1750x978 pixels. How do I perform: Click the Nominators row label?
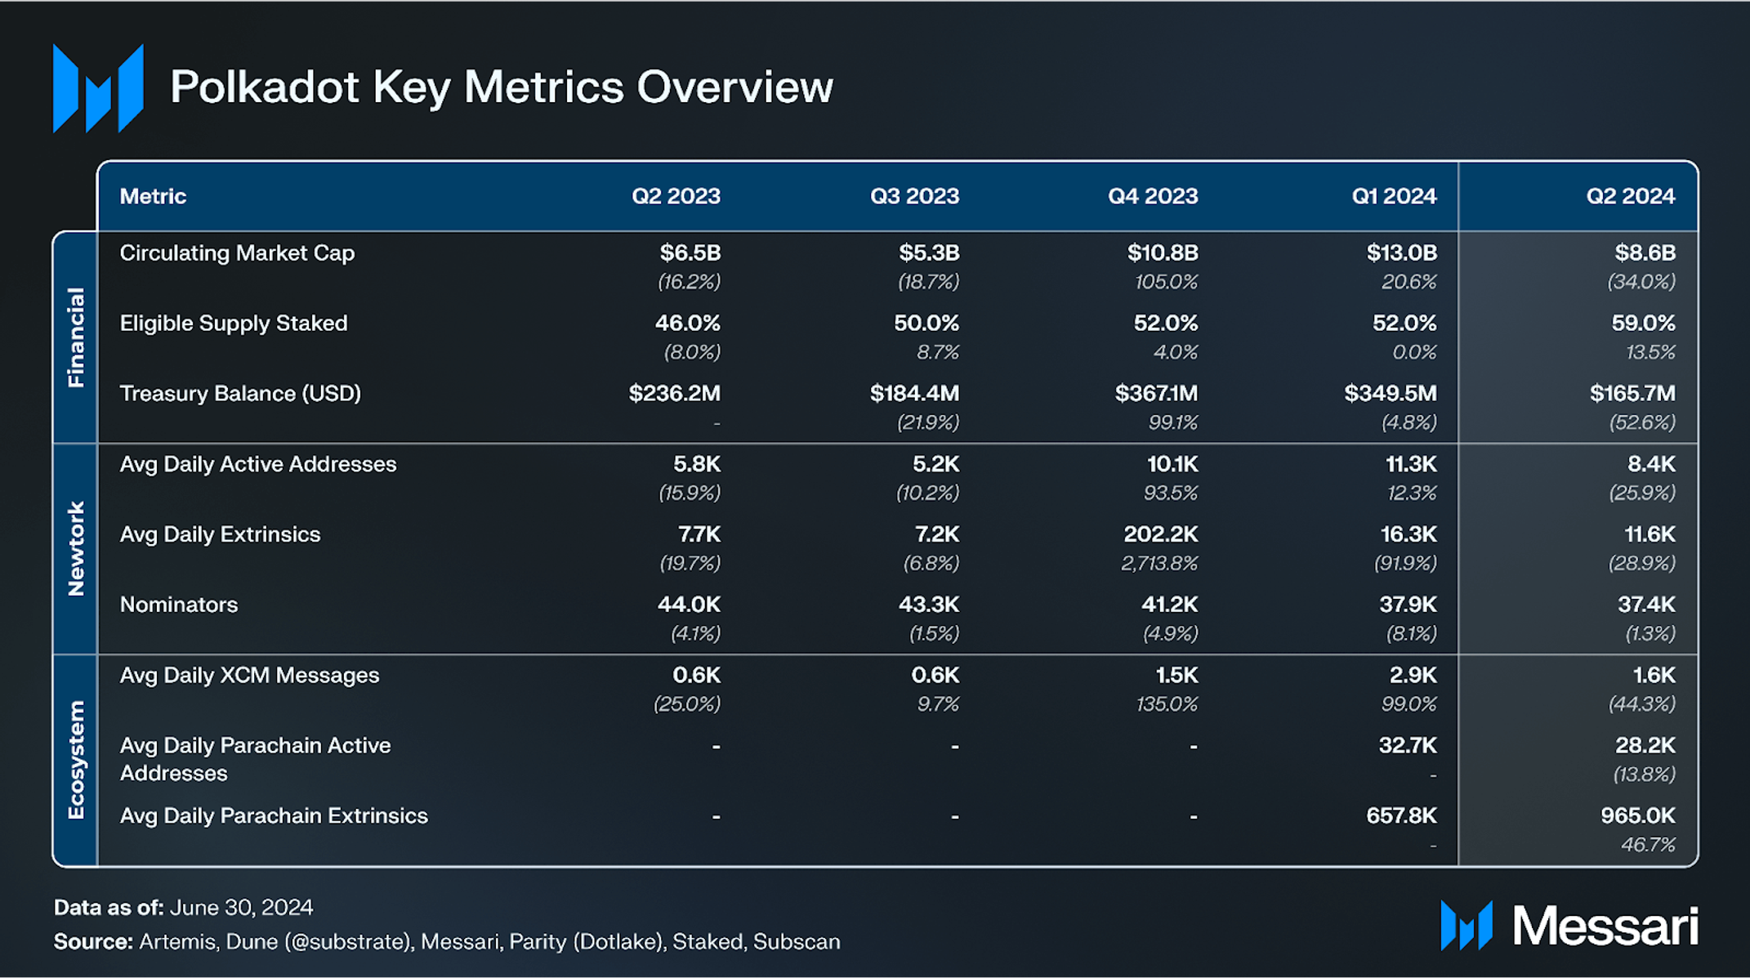pos(179,605)
